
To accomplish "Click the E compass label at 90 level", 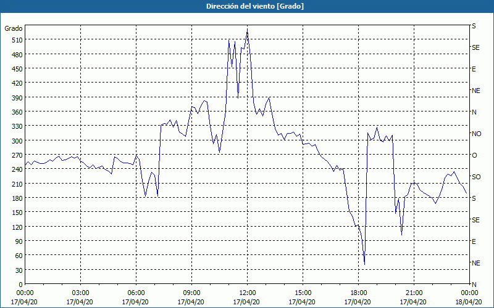I will [x=474, y=241].
